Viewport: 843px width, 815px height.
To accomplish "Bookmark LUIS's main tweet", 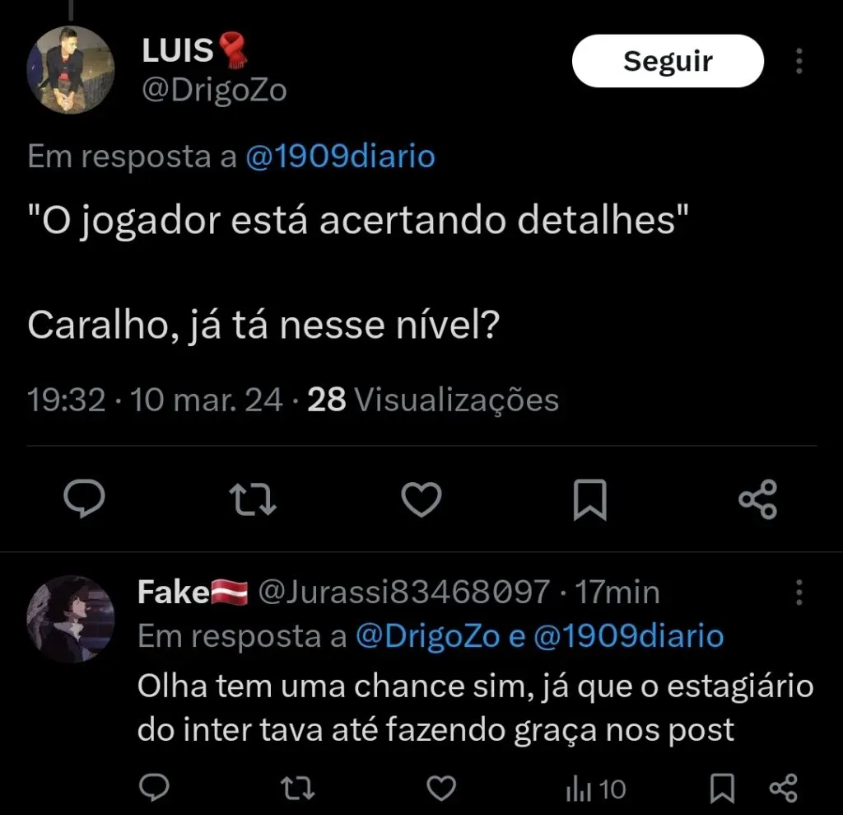I will (x=589, y=499).
